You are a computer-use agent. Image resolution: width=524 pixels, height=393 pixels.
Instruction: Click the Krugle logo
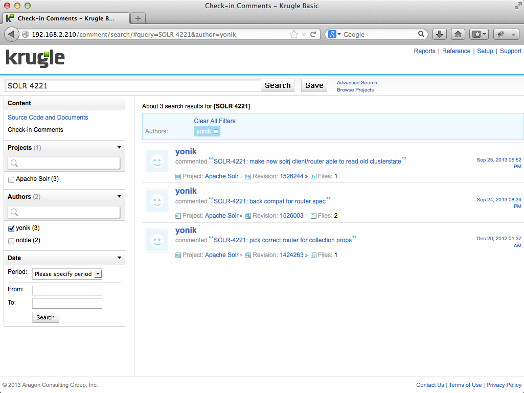coord(35,59)
